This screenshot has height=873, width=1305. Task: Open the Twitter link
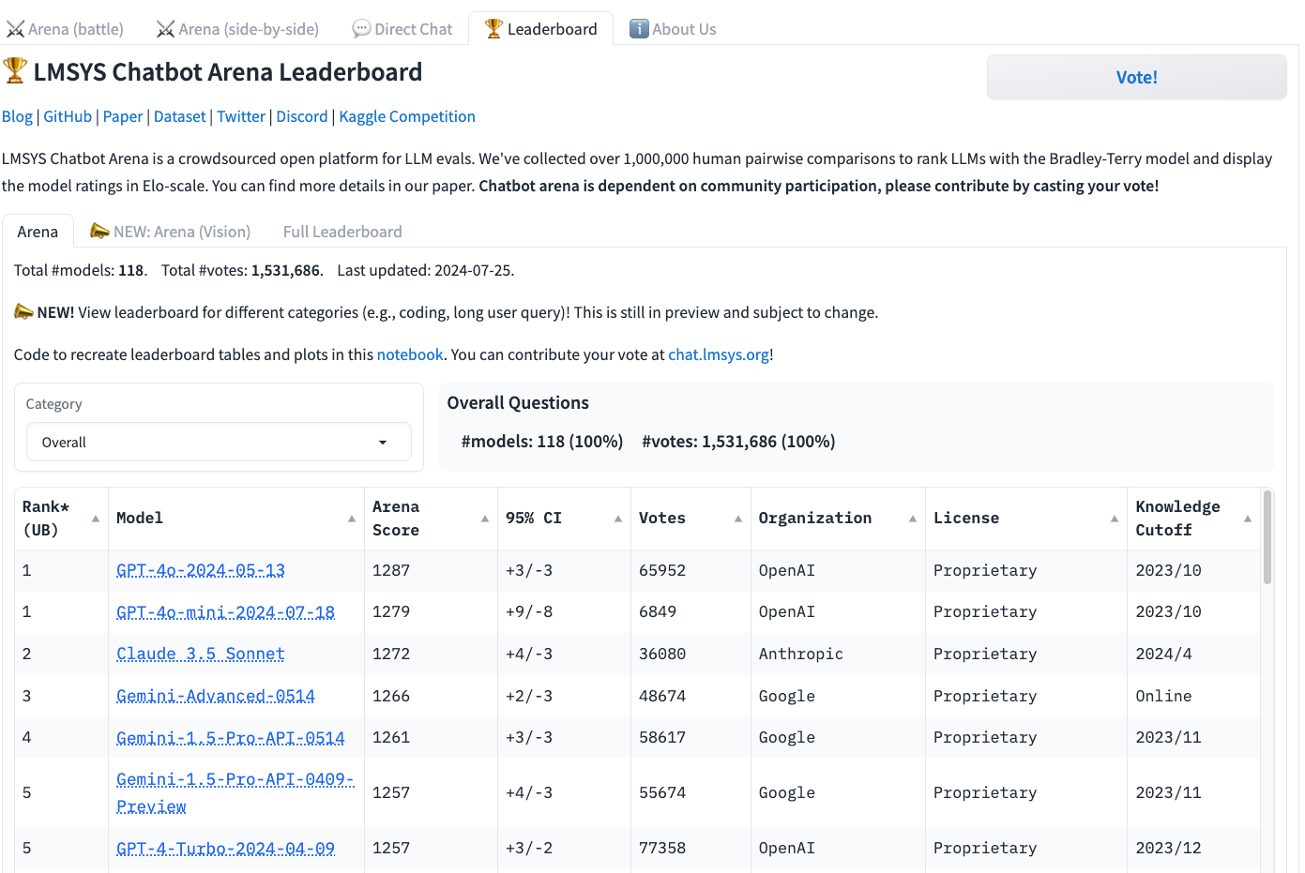pos(241,116)
